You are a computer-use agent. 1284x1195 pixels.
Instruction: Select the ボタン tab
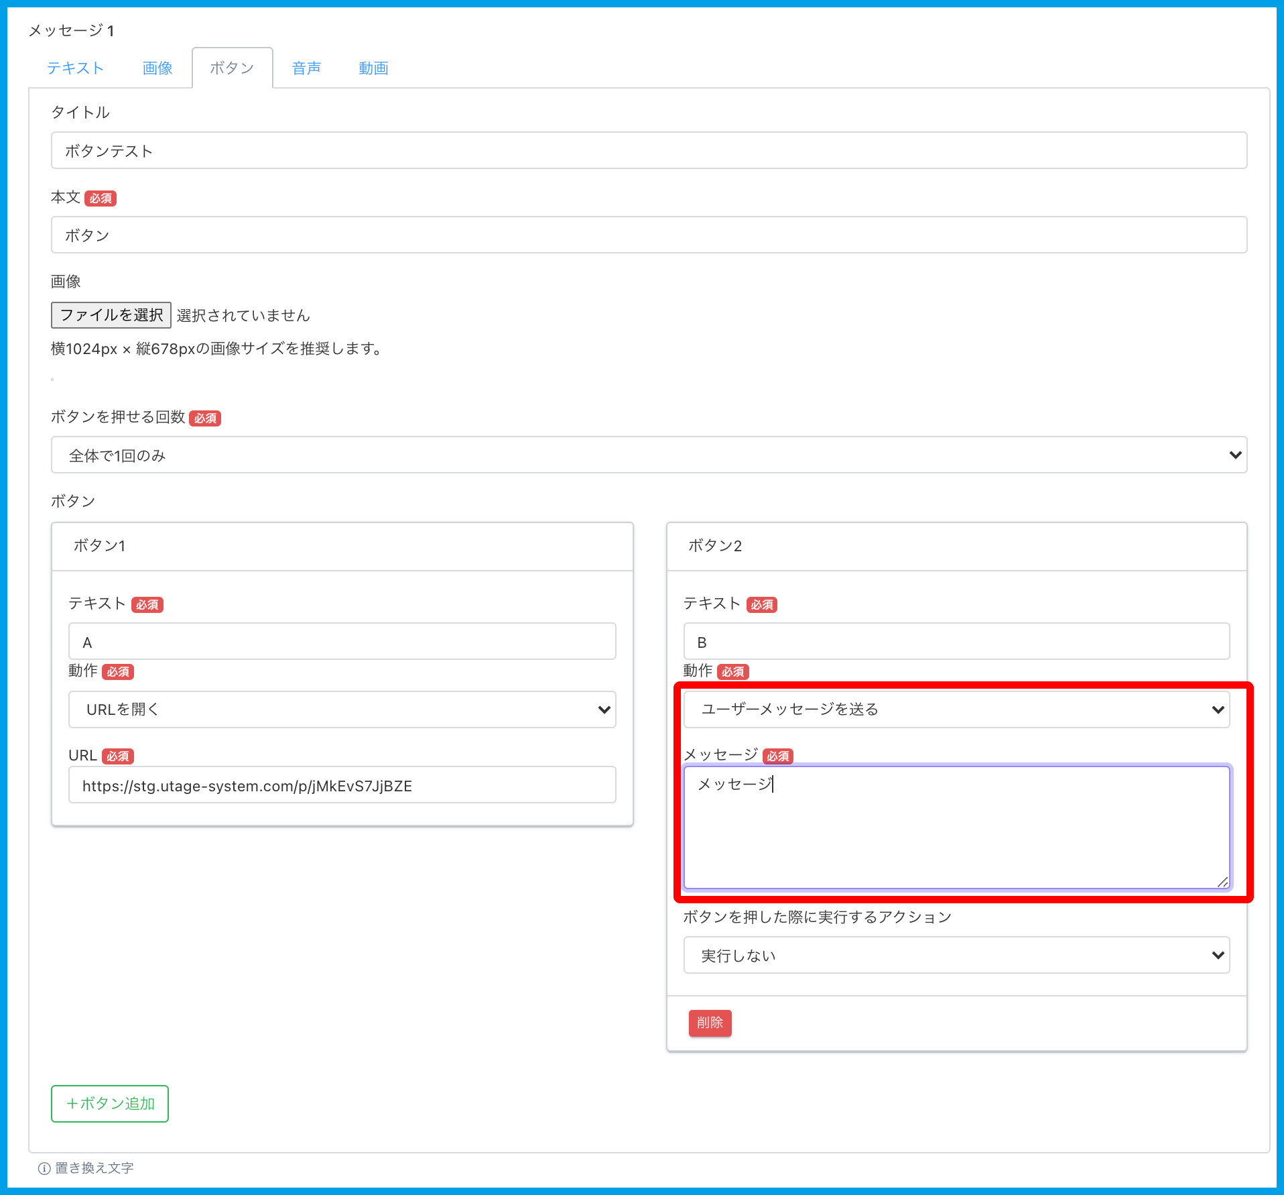click(232, 68)
